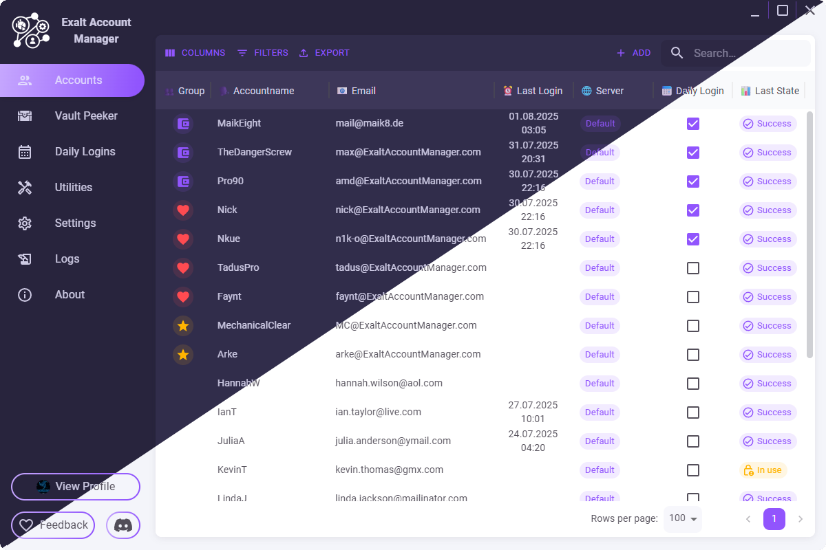Uncheck Daily Login for TheDangerScrew

[x=693, y=153]
